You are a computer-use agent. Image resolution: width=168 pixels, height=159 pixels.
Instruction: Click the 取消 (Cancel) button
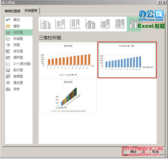[155, 151]
